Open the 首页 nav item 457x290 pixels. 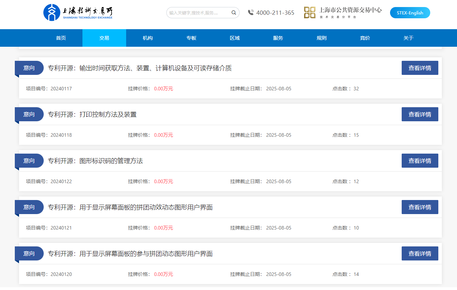(x=61, y=38)
